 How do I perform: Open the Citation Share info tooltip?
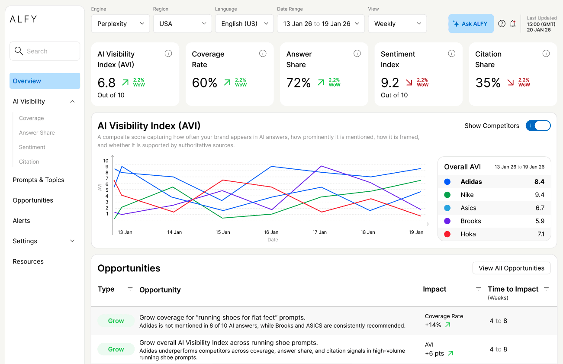(x=546, y=53)
